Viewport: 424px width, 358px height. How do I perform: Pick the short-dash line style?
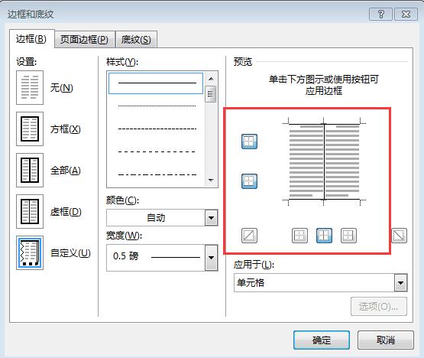[157, 129]
